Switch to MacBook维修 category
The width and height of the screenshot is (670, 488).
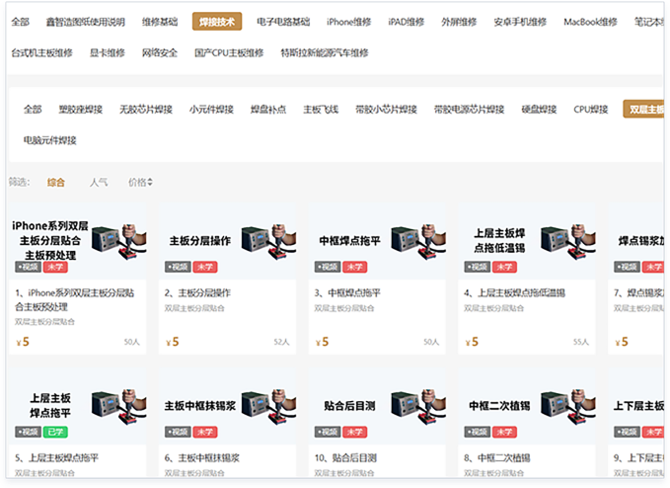[590, 22]
